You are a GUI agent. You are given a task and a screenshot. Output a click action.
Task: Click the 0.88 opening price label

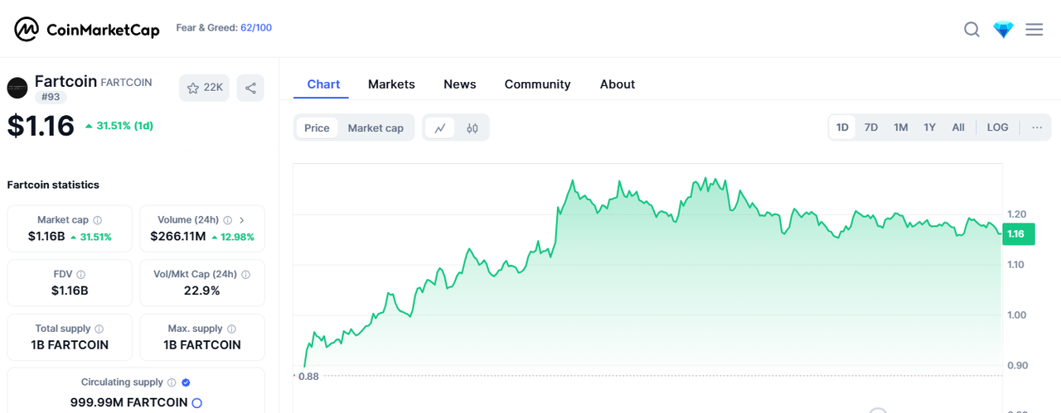(308, 377)
